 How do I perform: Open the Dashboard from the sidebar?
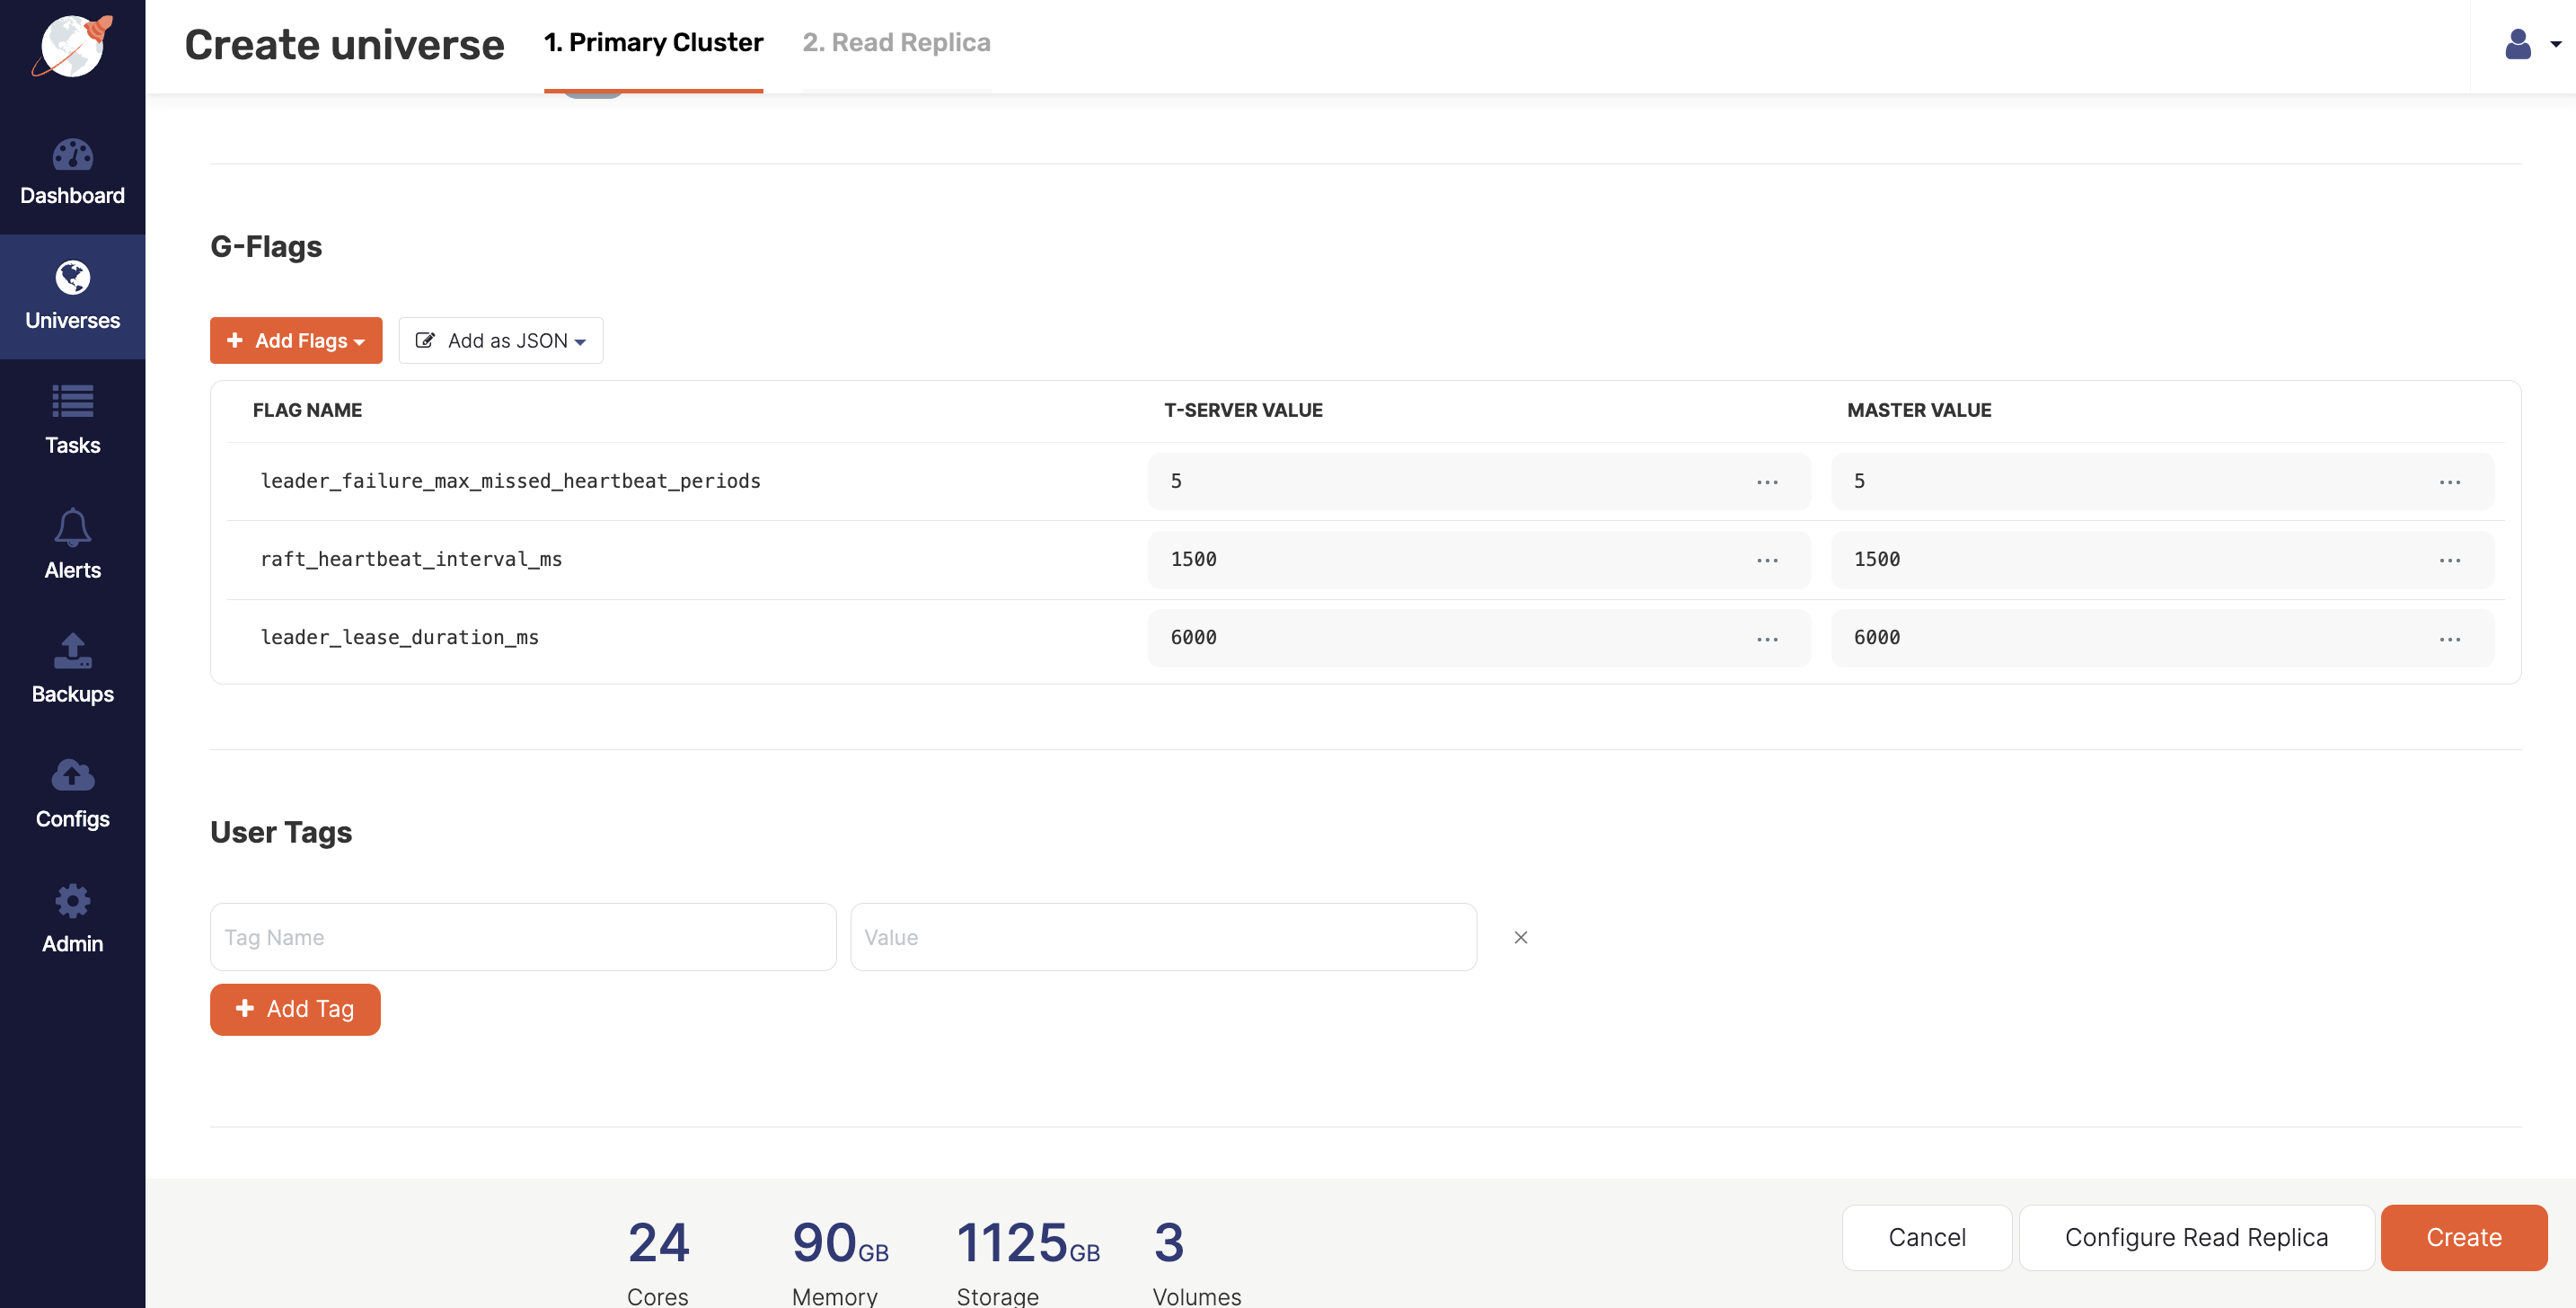(72, 172)
